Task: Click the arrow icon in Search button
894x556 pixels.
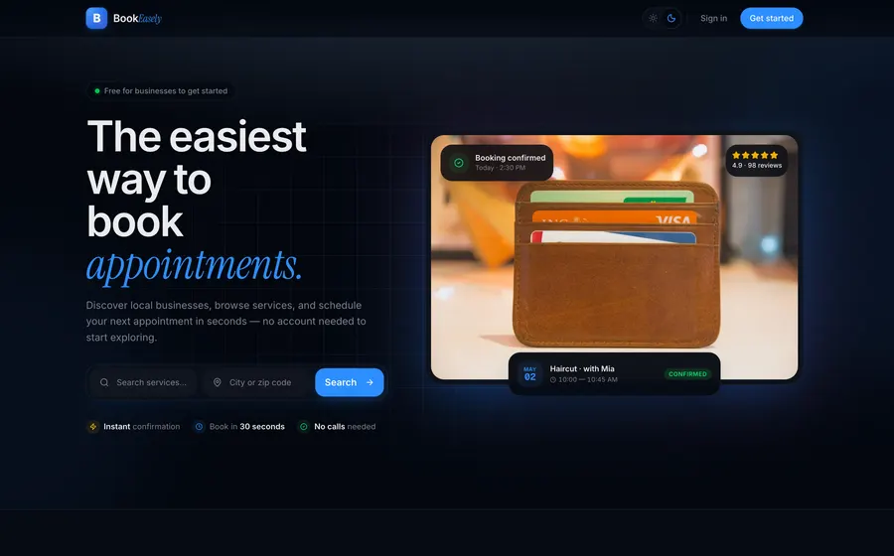Action: click(370, 382)
